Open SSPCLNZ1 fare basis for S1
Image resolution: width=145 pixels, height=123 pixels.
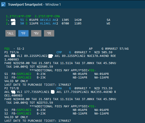(24, 110)
